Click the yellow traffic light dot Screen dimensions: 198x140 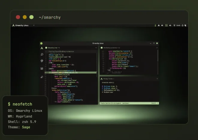(25, 17)
